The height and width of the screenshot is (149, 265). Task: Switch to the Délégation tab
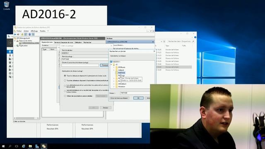(x=78, y=42)
